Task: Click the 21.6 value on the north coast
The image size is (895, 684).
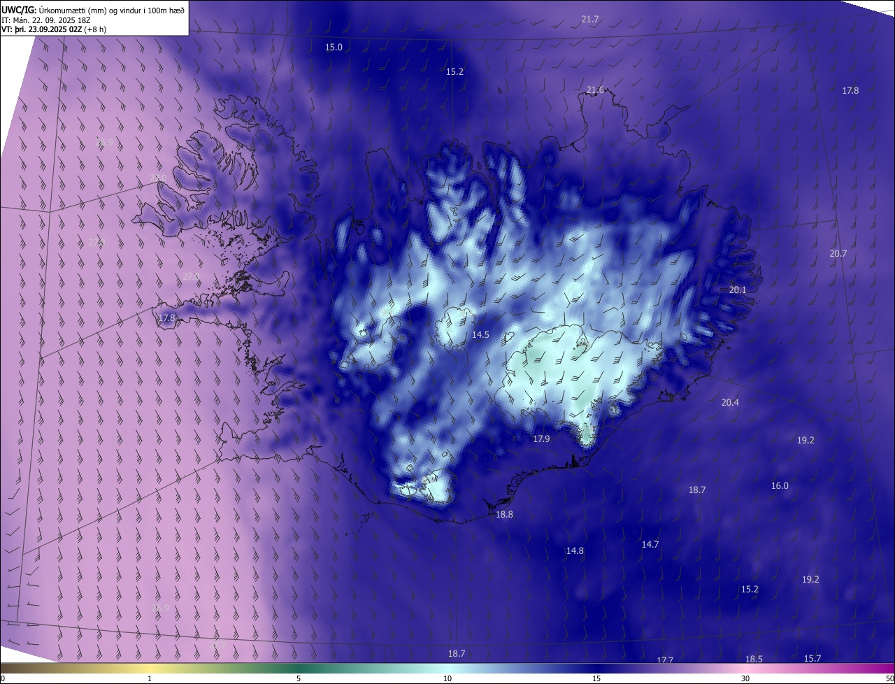Action: click(595, 90)
